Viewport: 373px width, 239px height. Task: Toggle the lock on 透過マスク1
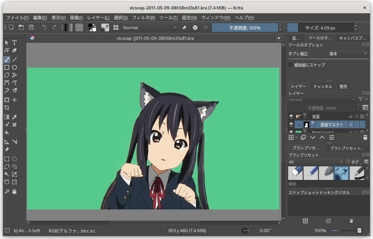coord(350,124)
